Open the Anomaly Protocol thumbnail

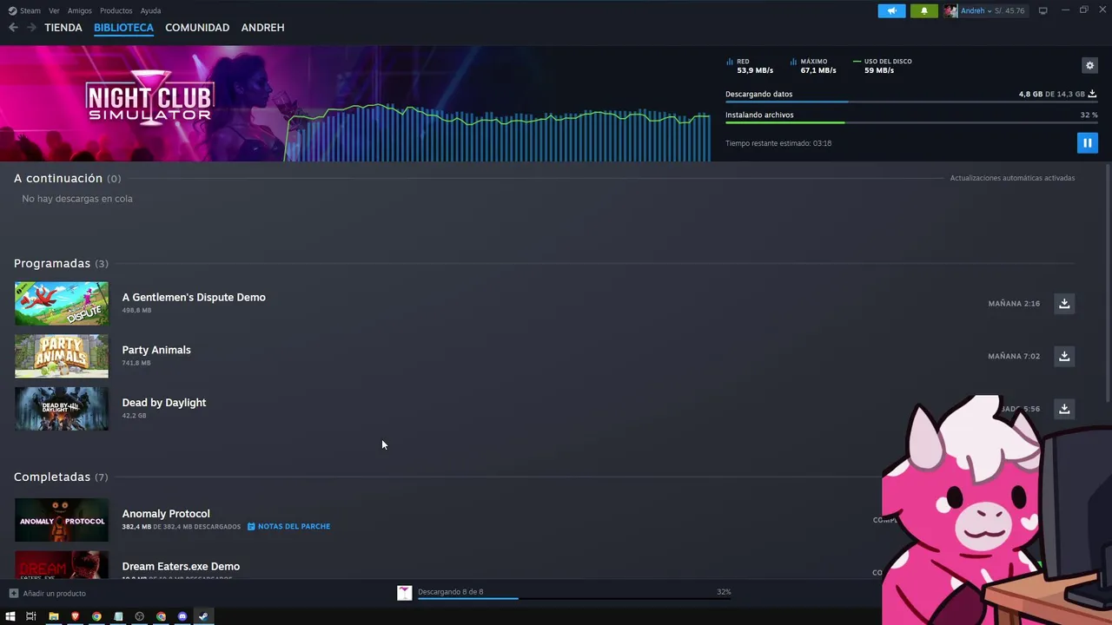[x=62, y=520]
